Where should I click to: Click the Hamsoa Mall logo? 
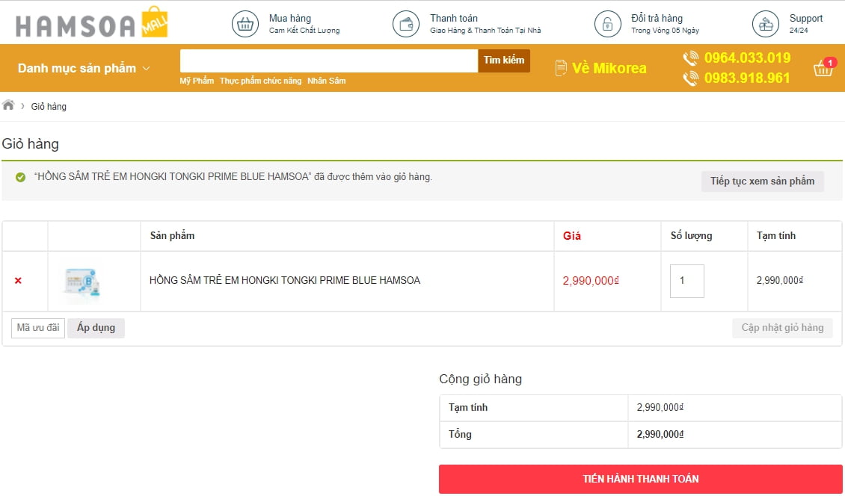[92, 22]
